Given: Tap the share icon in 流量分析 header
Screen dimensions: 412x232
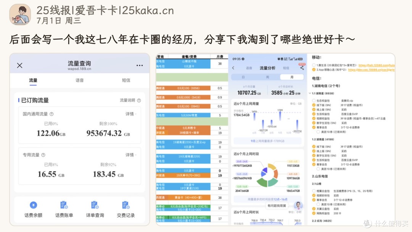Looking at the screenshot, I should [302, 68].
